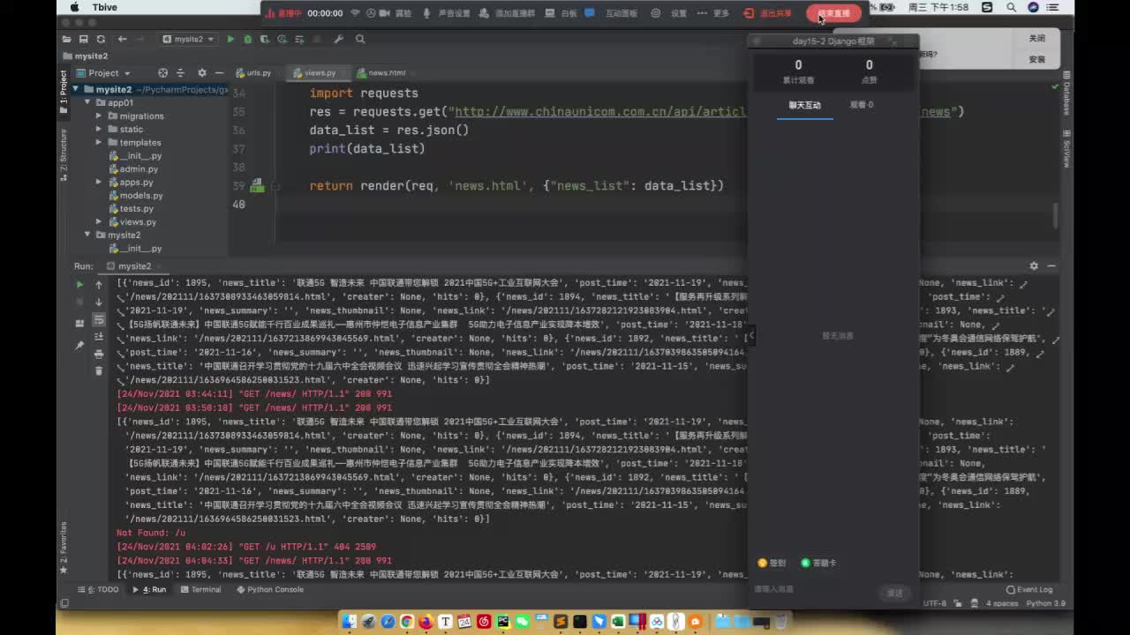
Task: Click the red 结束直播 end-live button
Action: [834, 13]
